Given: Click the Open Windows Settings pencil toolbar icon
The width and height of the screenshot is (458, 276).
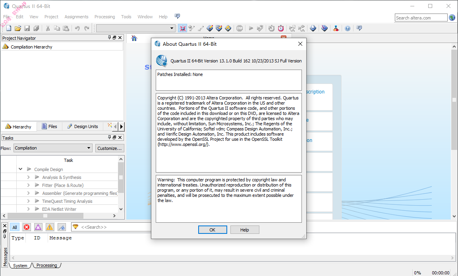Looking at the screenshot, I should pos(201,28).
